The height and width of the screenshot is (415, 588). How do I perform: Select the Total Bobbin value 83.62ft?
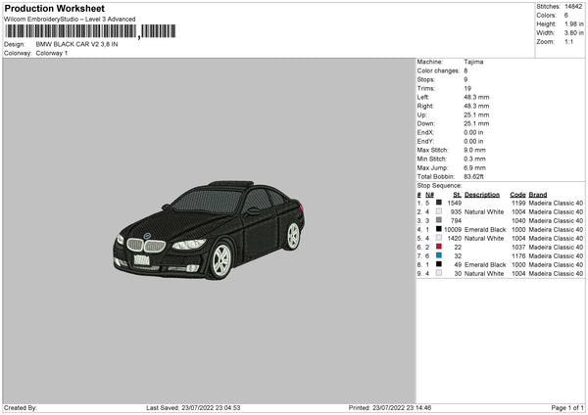tap(473, 176)
